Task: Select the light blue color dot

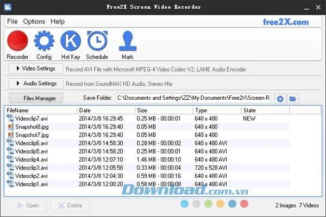Action: (x=184, y=204)
